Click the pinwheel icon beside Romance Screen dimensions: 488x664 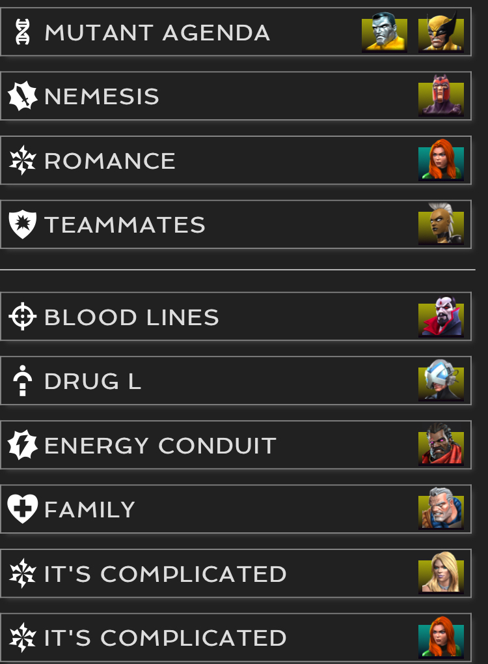tap(22, 160)
